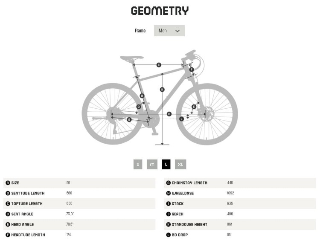Click the B seat tube marker on diagram
The width and height of the screenshot is (320, 243).
pyautogui.click(x=142, y=96)
